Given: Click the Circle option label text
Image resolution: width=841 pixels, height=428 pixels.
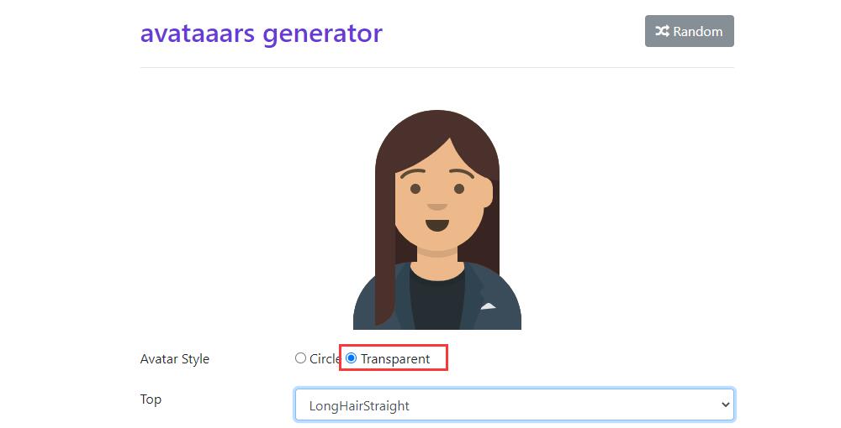Looking at the screenshot, I should coord(325,358).
